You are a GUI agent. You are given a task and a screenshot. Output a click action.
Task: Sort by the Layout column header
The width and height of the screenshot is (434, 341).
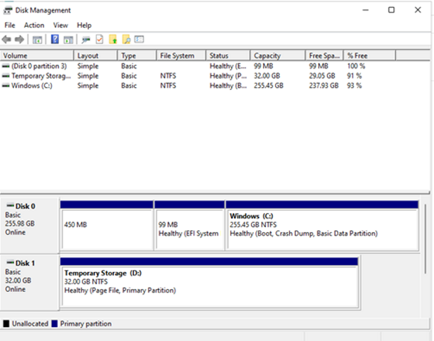click(95, 55)
